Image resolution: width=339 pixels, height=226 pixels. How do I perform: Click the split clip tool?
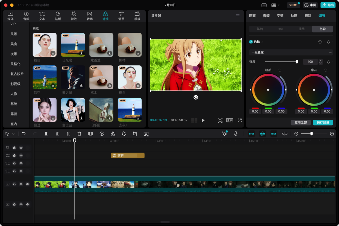pyautogui.click(x=46, y=134)
